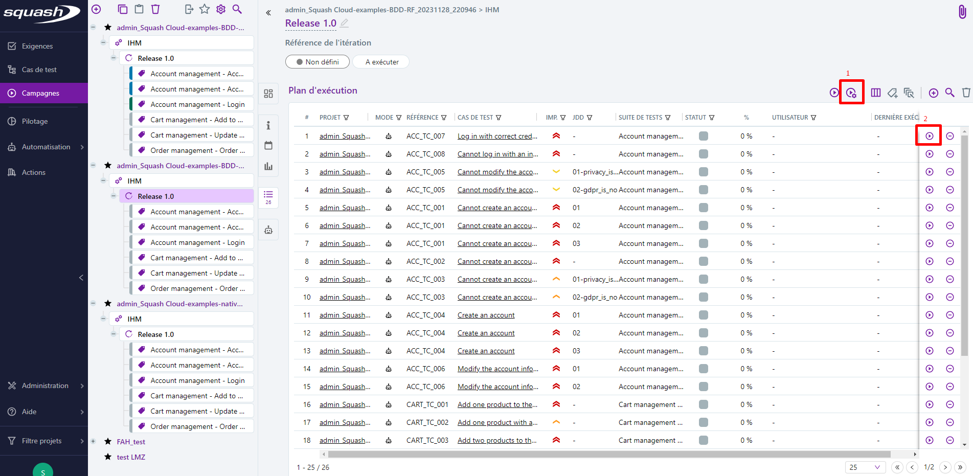Open the tree settings gear icon
This screenshot has height=476, width=973.
pos(221,9)
